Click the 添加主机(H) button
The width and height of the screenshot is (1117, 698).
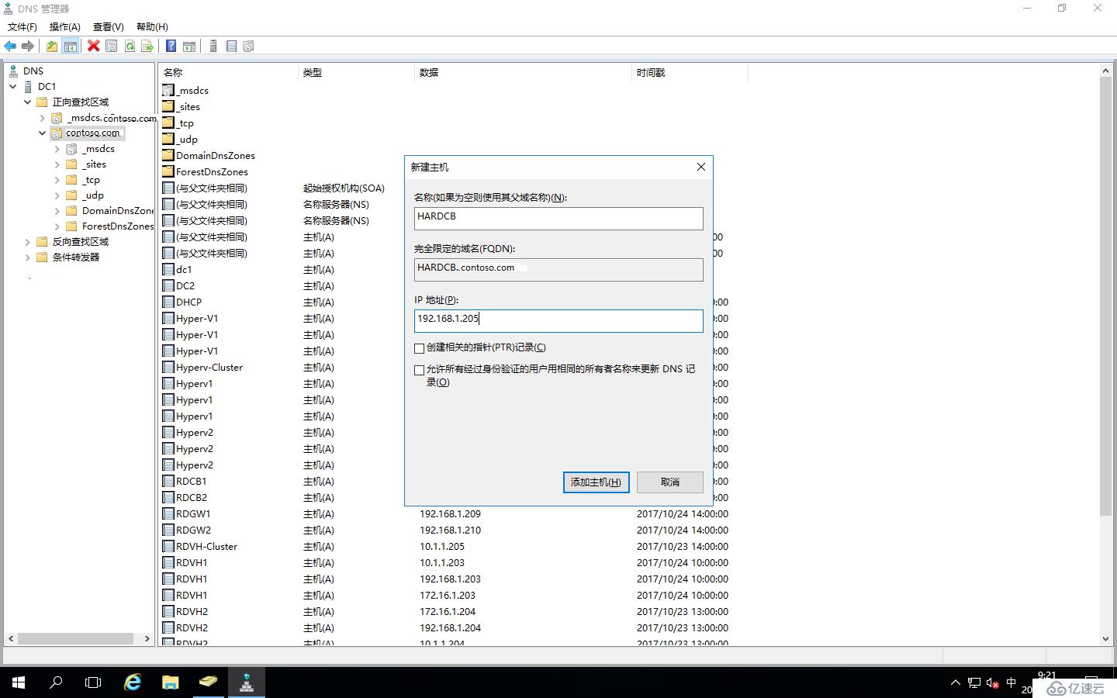click(x=596, y=482)
